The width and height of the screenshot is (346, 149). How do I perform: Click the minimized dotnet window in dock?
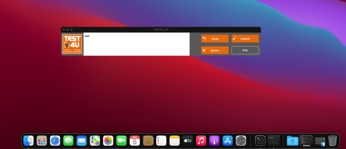click(x=306, y=140)
